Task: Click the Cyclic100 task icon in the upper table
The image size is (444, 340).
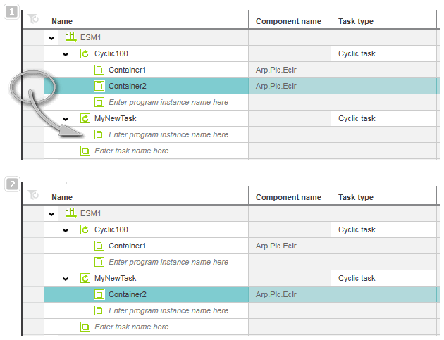Action: 85,53
